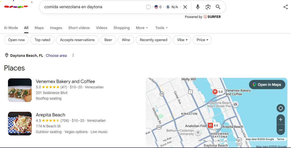Toggle Recently opened filter chip
Image resolution: width=291 pixels, height=148 pixels.
[x=153, y=40]
